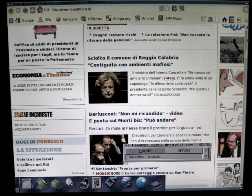Click the pink armchair image
The image size is (252, 196).
click(x=45, y=31)
